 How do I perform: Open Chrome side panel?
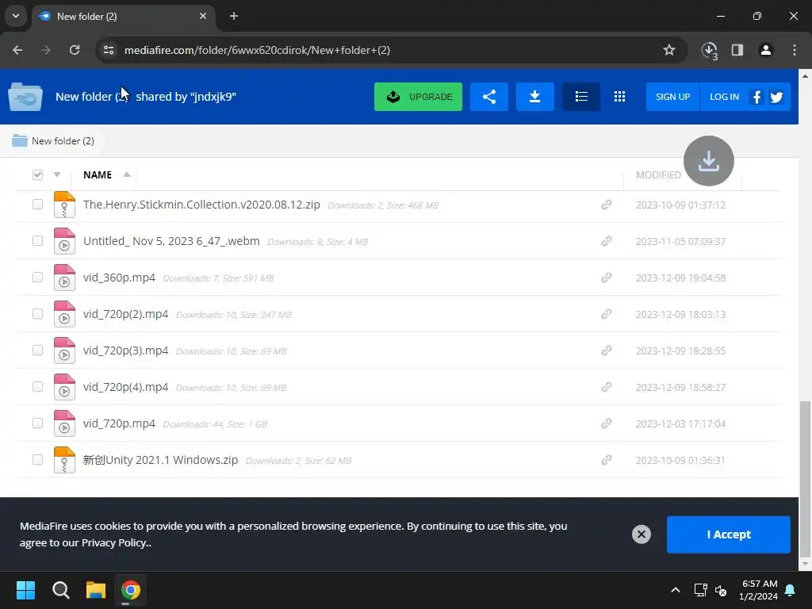(x=737, y=50)
